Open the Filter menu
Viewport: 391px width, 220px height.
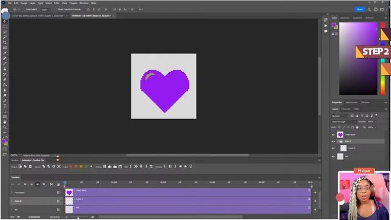(57, 3)
